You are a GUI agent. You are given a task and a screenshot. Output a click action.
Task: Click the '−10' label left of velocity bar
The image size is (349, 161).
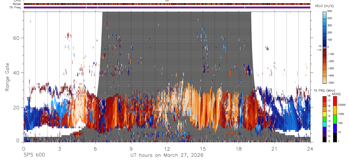coord(319,50)
